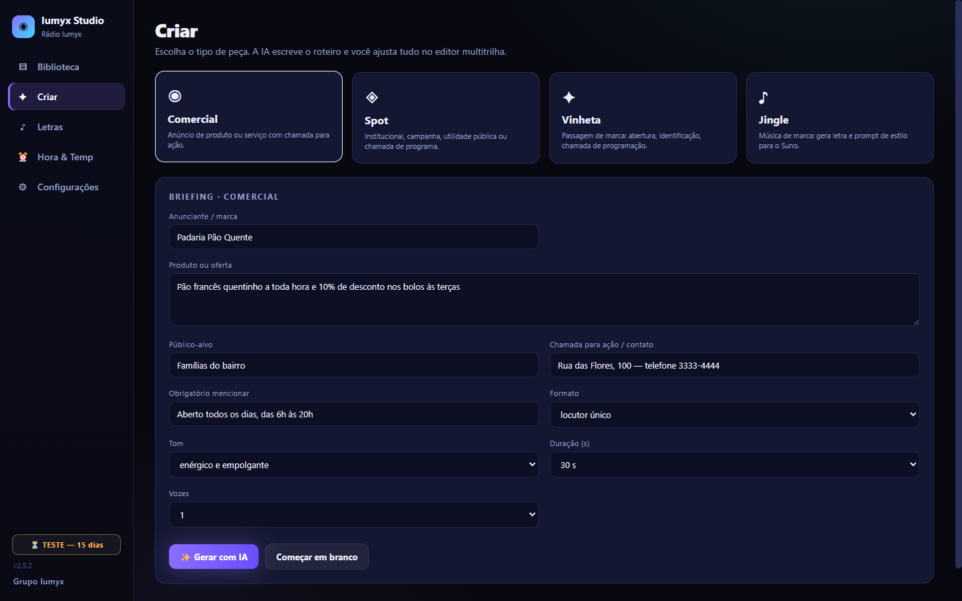
Task: Select the Jingle piece type title
Action: coord(774,120)
